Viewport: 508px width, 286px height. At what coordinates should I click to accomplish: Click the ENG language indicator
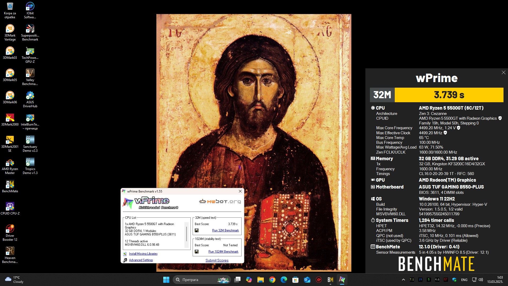tap(464, 280)
